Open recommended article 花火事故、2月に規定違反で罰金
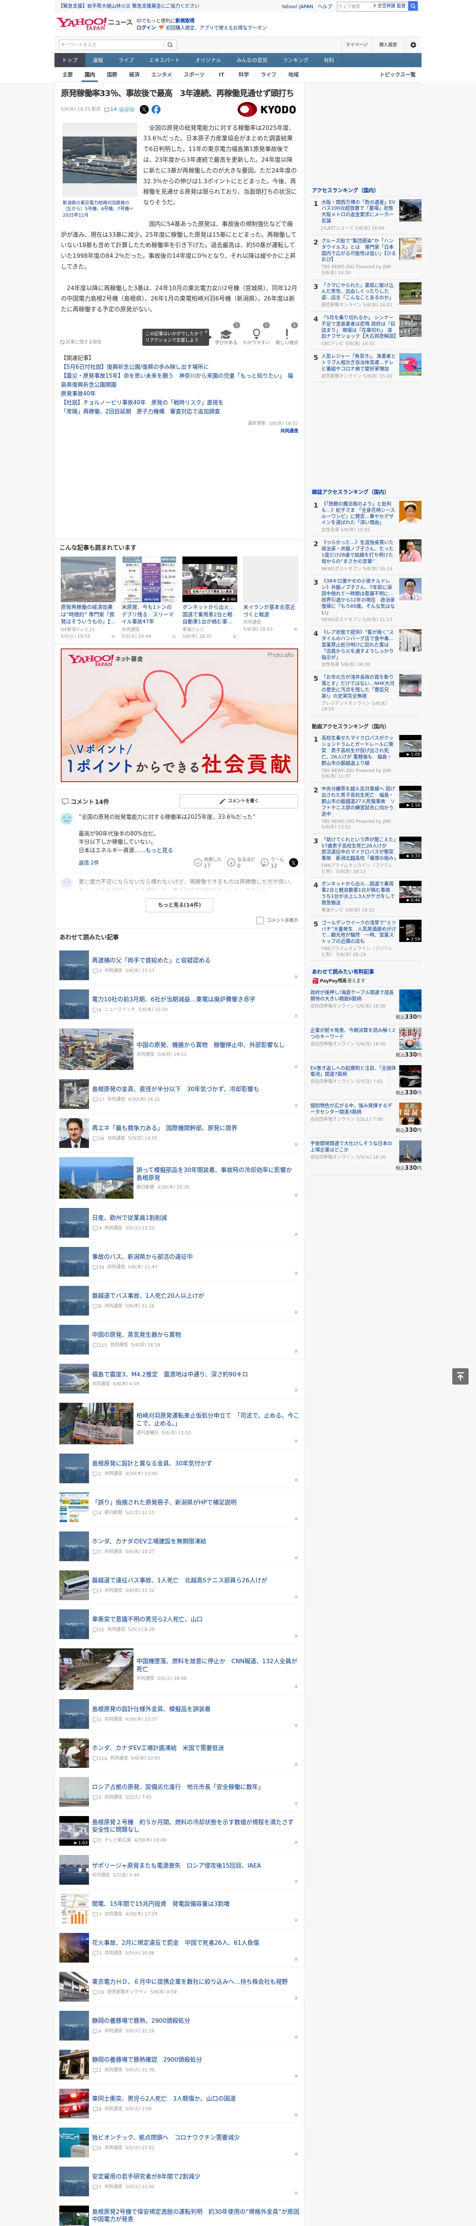Screen dimensions: 476x2226 175,1943
